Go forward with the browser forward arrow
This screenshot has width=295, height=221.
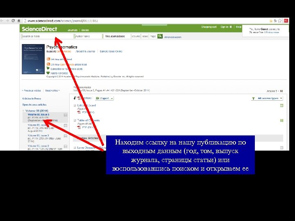7,21
